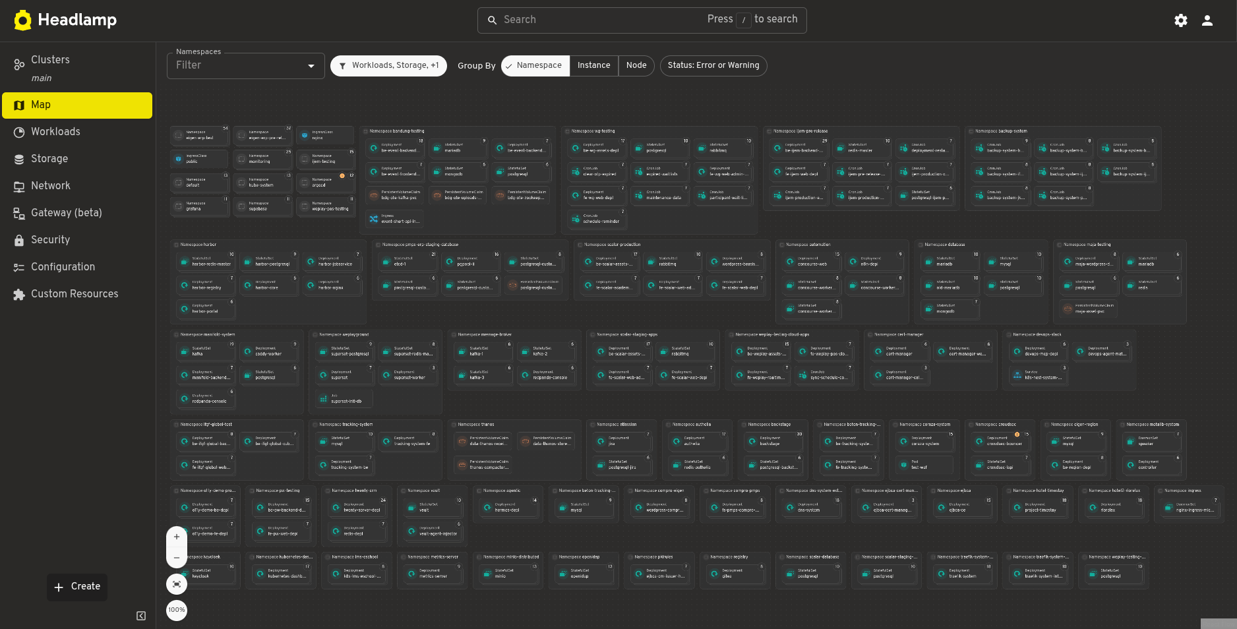1237x629 pixels.
Task: Toggle Group By Namespace
Action: (x=535, y=66)
